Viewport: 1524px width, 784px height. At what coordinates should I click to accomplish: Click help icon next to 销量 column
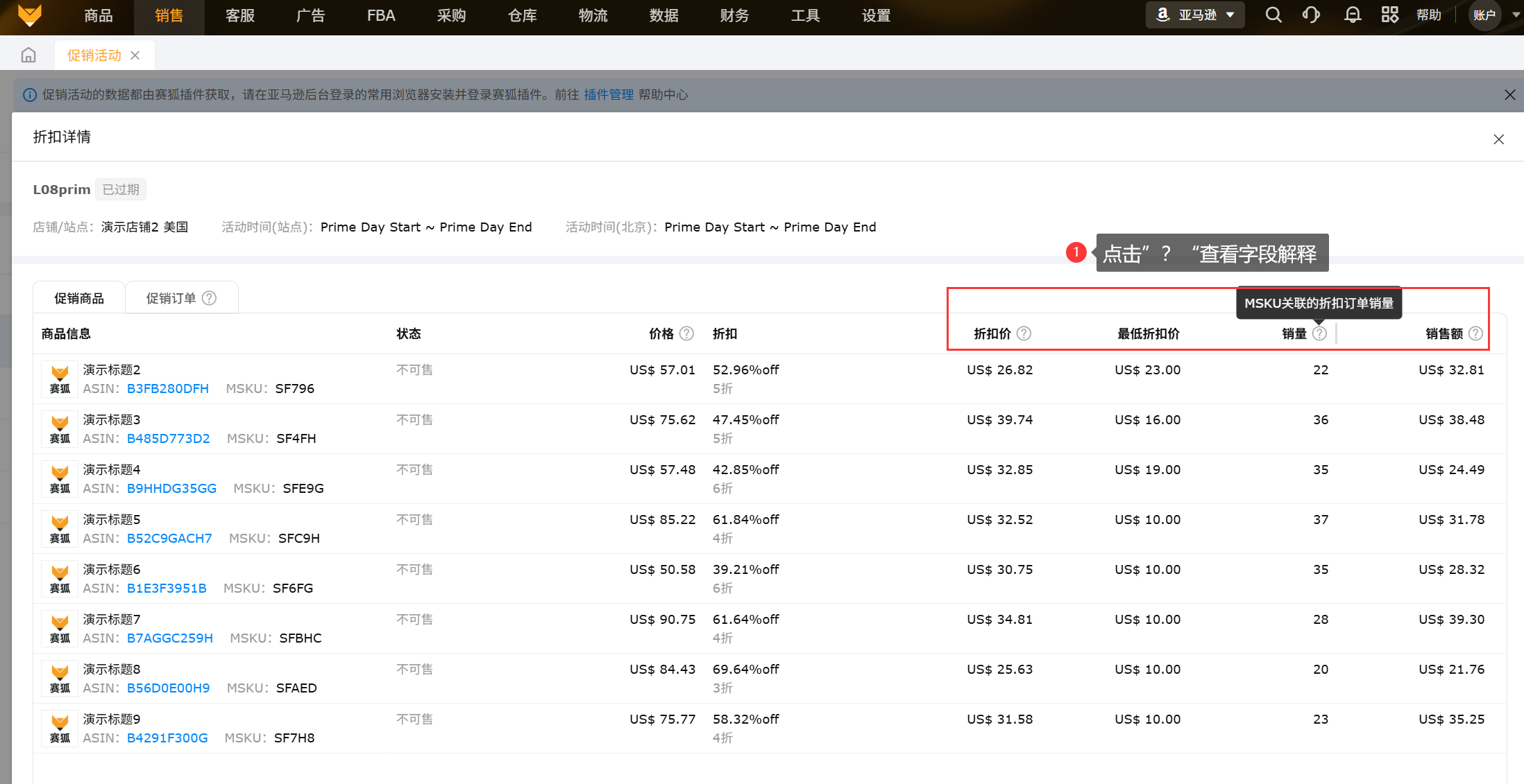point(1319,333)
